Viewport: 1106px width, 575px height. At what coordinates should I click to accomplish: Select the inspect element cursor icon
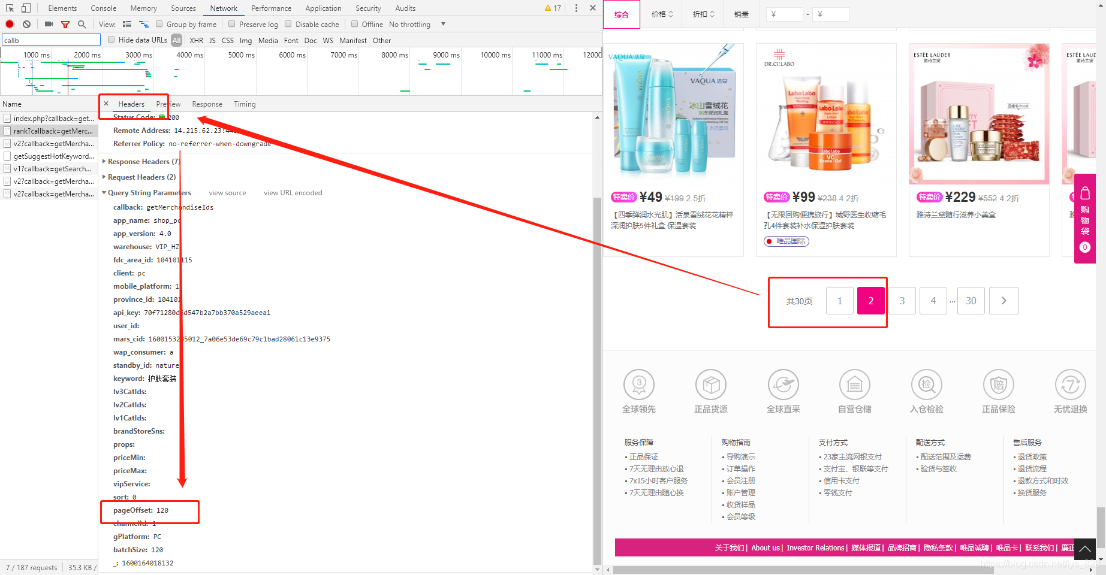pos(10,8)
